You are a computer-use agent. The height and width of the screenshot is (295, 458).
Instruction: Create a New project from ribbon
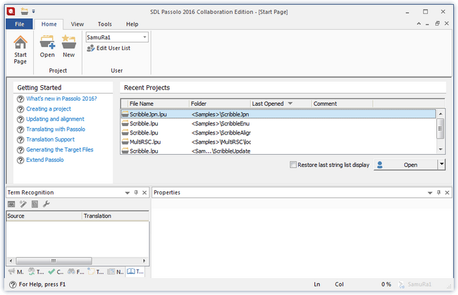tap(68, 43)
